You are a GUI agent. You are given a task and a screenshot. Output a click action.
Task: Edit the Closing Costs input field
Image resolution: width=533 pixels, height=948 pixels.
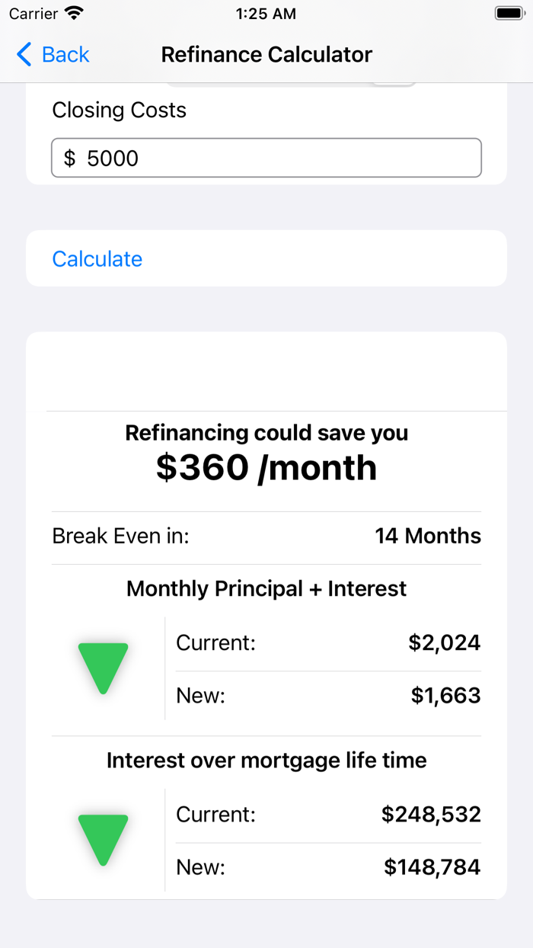click(266, 158)
